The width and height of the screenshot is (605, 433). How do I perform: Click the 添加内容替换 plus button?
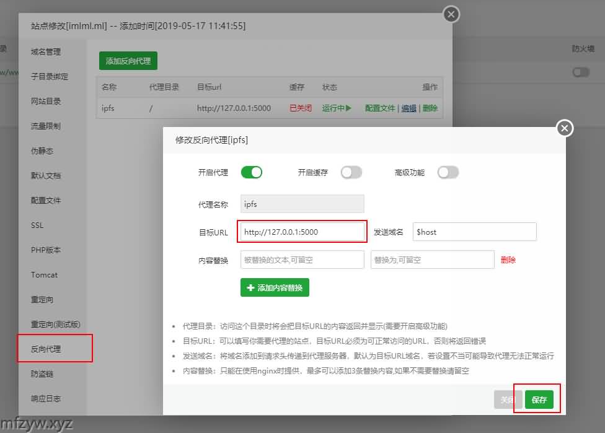pos(275,288)
